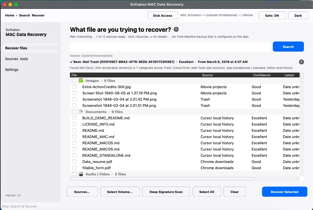This screenshot has height=210, width=313.
Task: Click vertical scrollbar of file list
Action: pyautogui.click(x=302, y=76)
